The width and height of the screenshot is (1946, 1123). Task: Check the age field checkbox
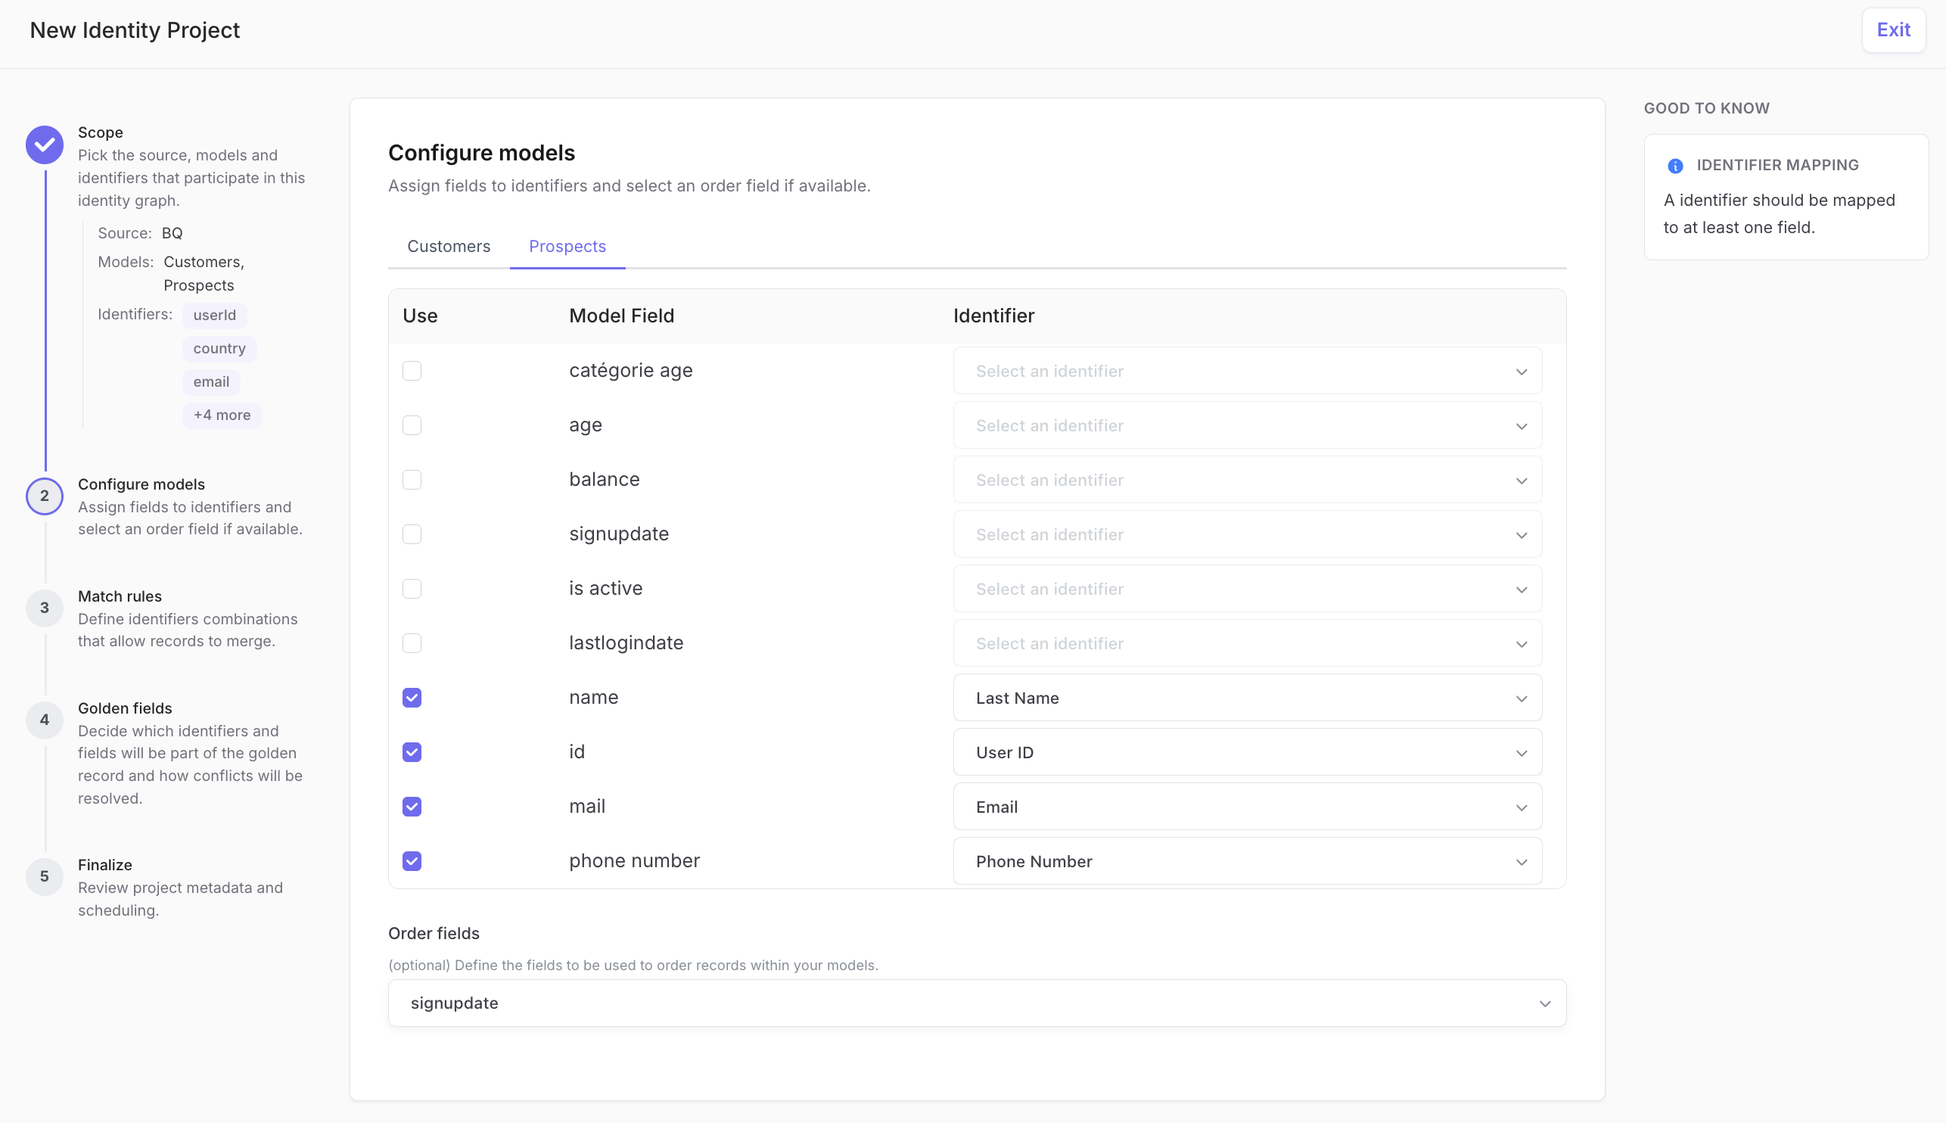coord(412,426)
